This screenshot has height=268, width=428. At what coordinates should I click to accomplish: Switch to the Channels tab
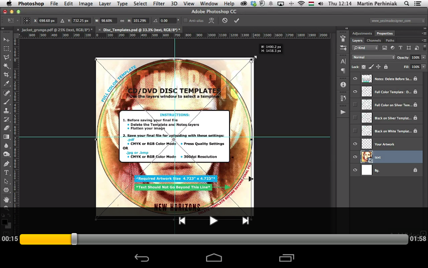coord(374,40)
